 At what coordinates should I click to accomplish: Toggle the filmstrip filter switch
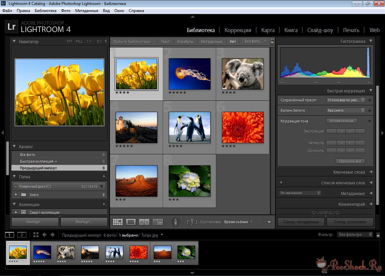point(378,235)
